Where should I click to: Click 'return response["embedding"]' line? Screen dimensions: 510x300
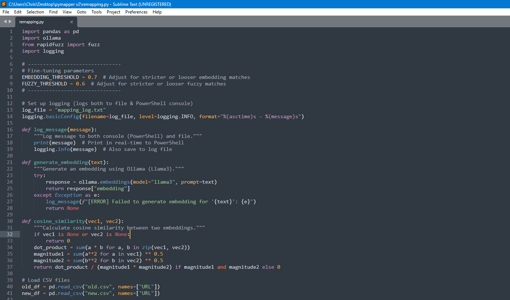88,188
